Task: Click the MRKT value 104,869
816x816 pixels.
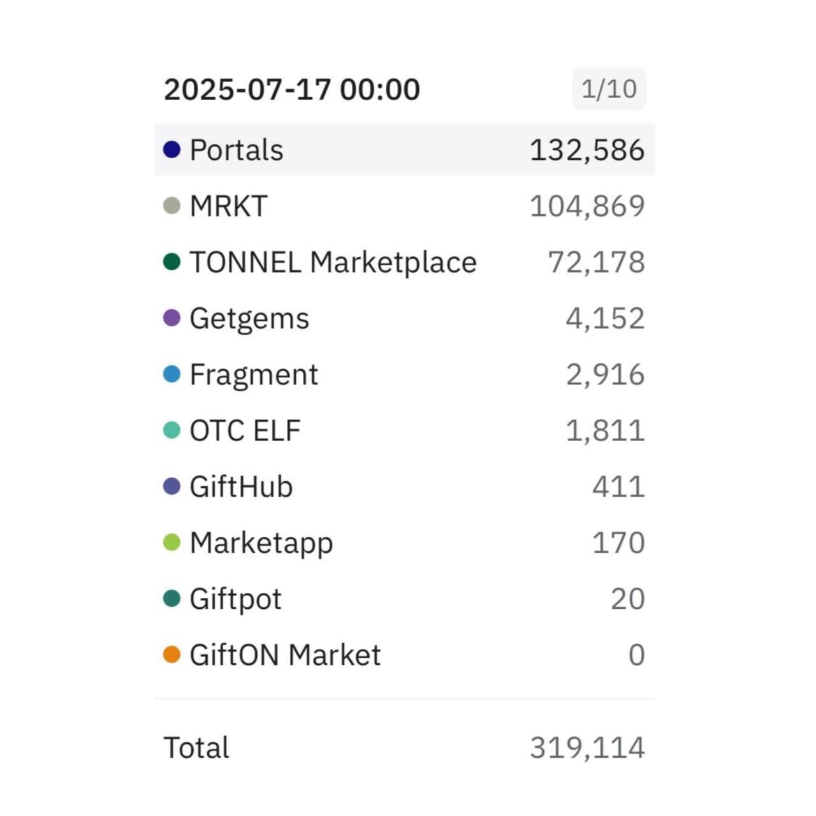Action: (x=587, y=207)
